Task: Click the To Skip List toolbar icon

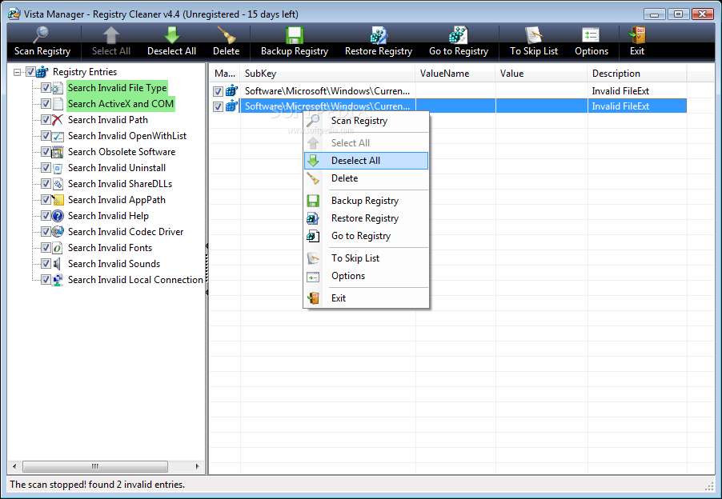Action: click(534, 35)
